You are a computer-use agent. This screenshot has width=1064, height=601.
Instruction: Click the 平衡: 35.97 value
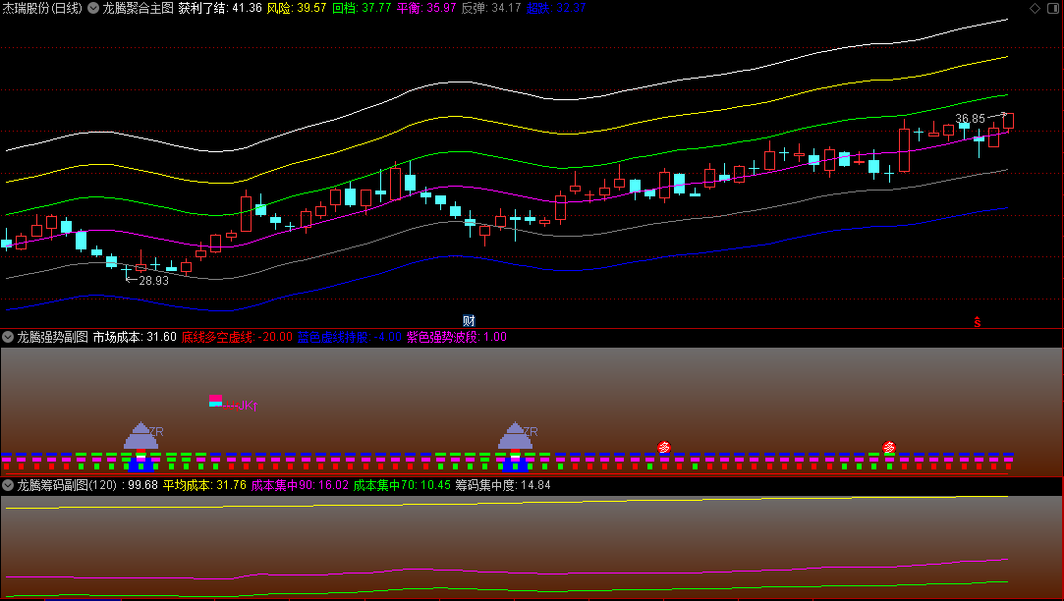tap(426, 8)
